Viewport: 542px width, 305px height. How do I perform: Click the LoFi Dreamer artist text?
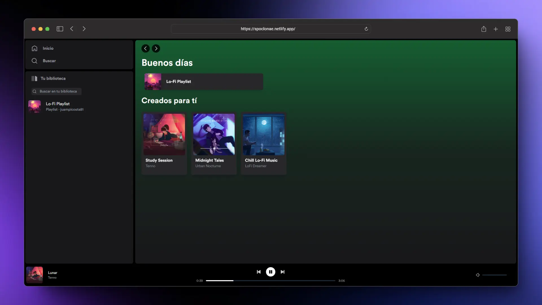255,166
